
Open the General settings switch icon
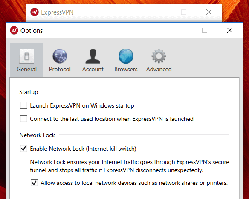27,56
